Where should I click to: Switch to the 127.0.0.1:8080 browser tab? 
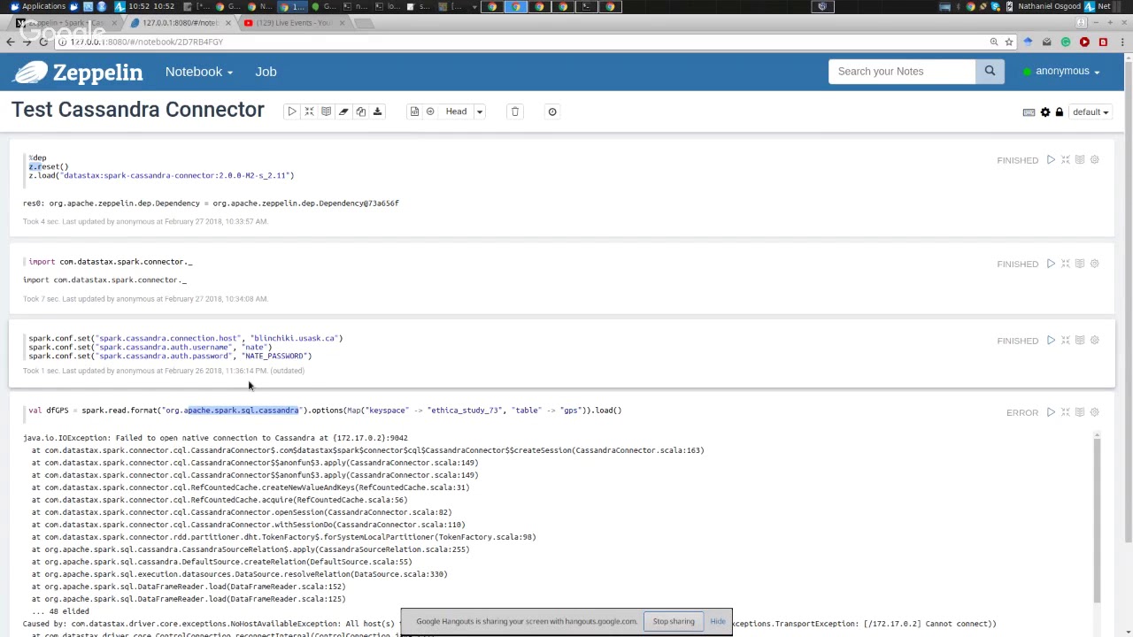point(181,23)
